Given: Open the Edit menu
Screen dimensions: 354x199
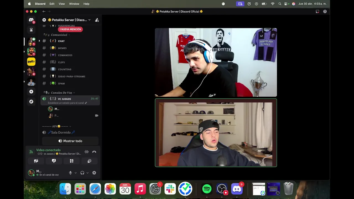Looking at the screenshot, I should pyautogui.click(x=52, y=4).
